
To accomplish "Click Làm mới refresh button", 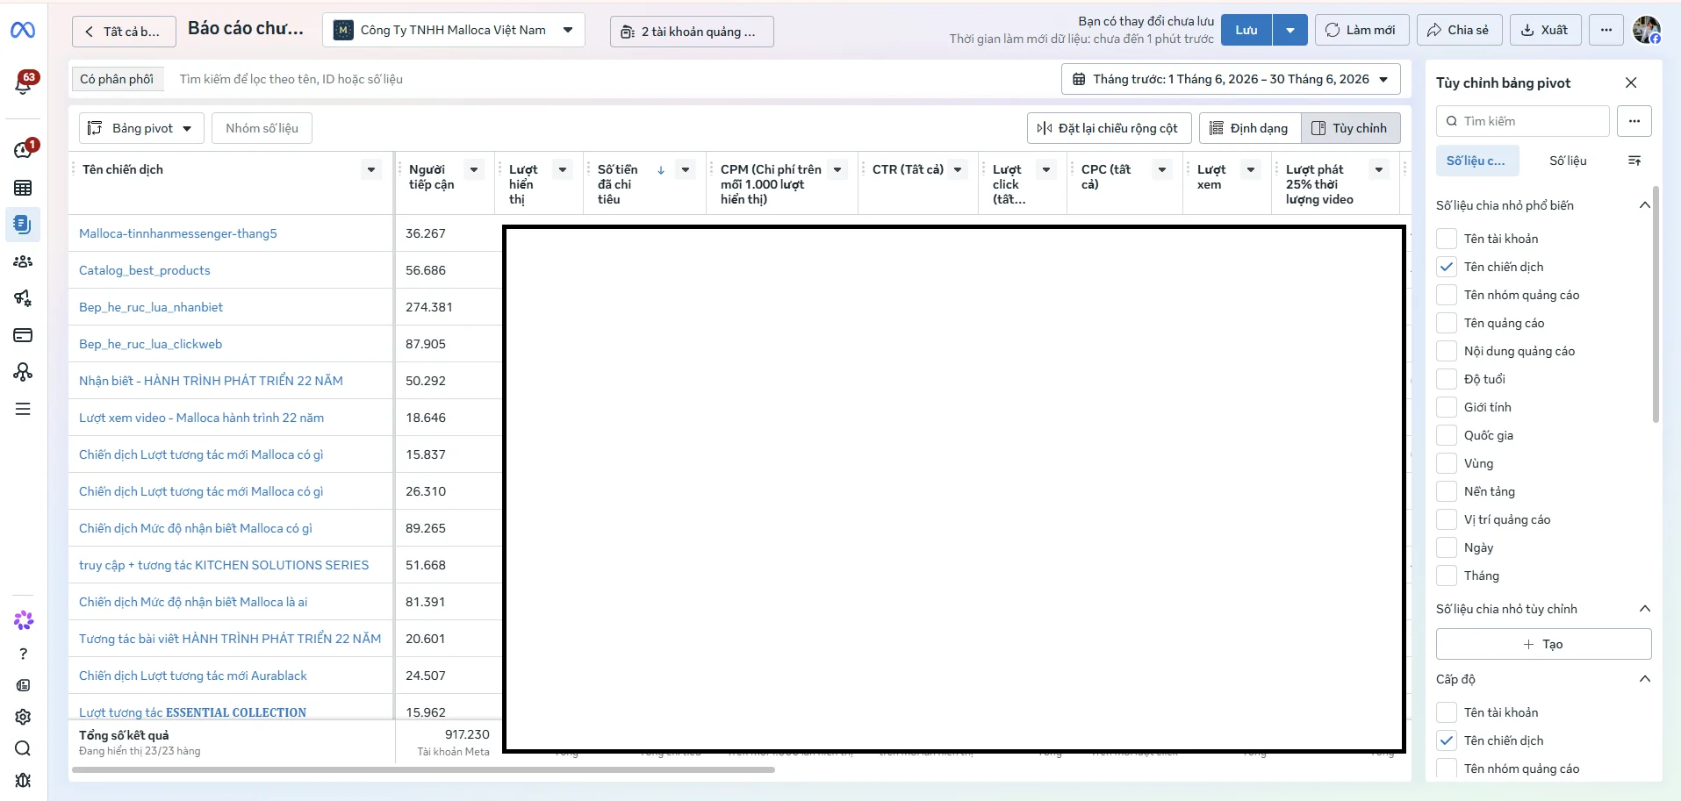I will [1361, 30].
